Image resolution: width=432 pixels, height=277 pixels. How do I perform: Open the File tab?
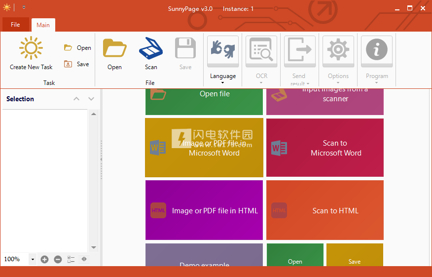click(x=15, y=25)
